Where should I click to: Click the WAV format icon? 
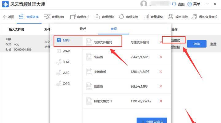point(59,51)
